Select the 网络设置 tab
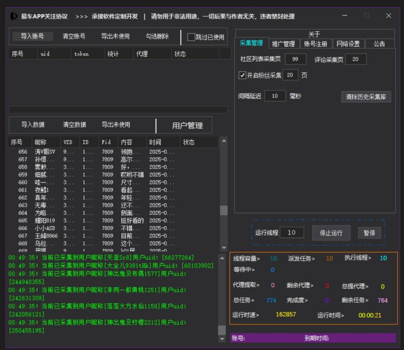 (348, 44)
